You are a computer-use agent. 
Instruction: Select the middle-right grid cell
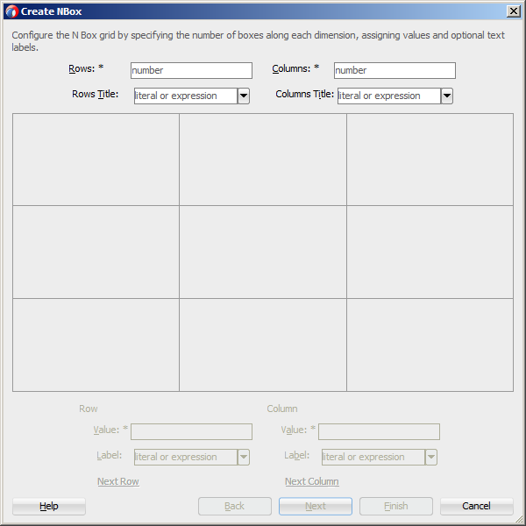tap(430, 252)
